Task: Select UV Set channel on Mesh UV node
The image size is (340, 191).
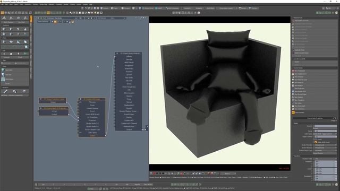Action: tap(54, 111)
